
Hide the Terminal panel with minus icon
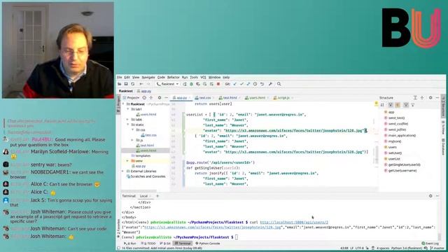click(x=437, y=196)
